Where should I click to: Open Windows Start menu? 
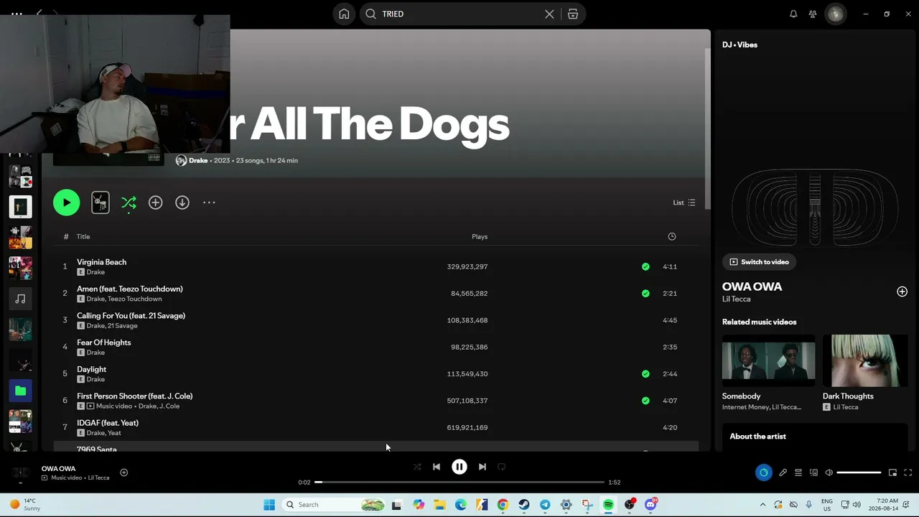[269, 505]
